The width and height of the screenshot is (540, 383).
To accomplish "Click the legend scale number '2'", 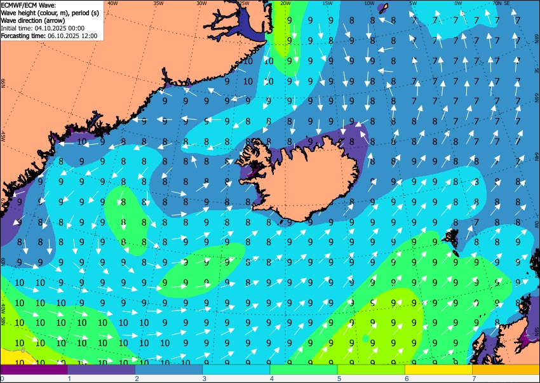I will coord(137,379).
